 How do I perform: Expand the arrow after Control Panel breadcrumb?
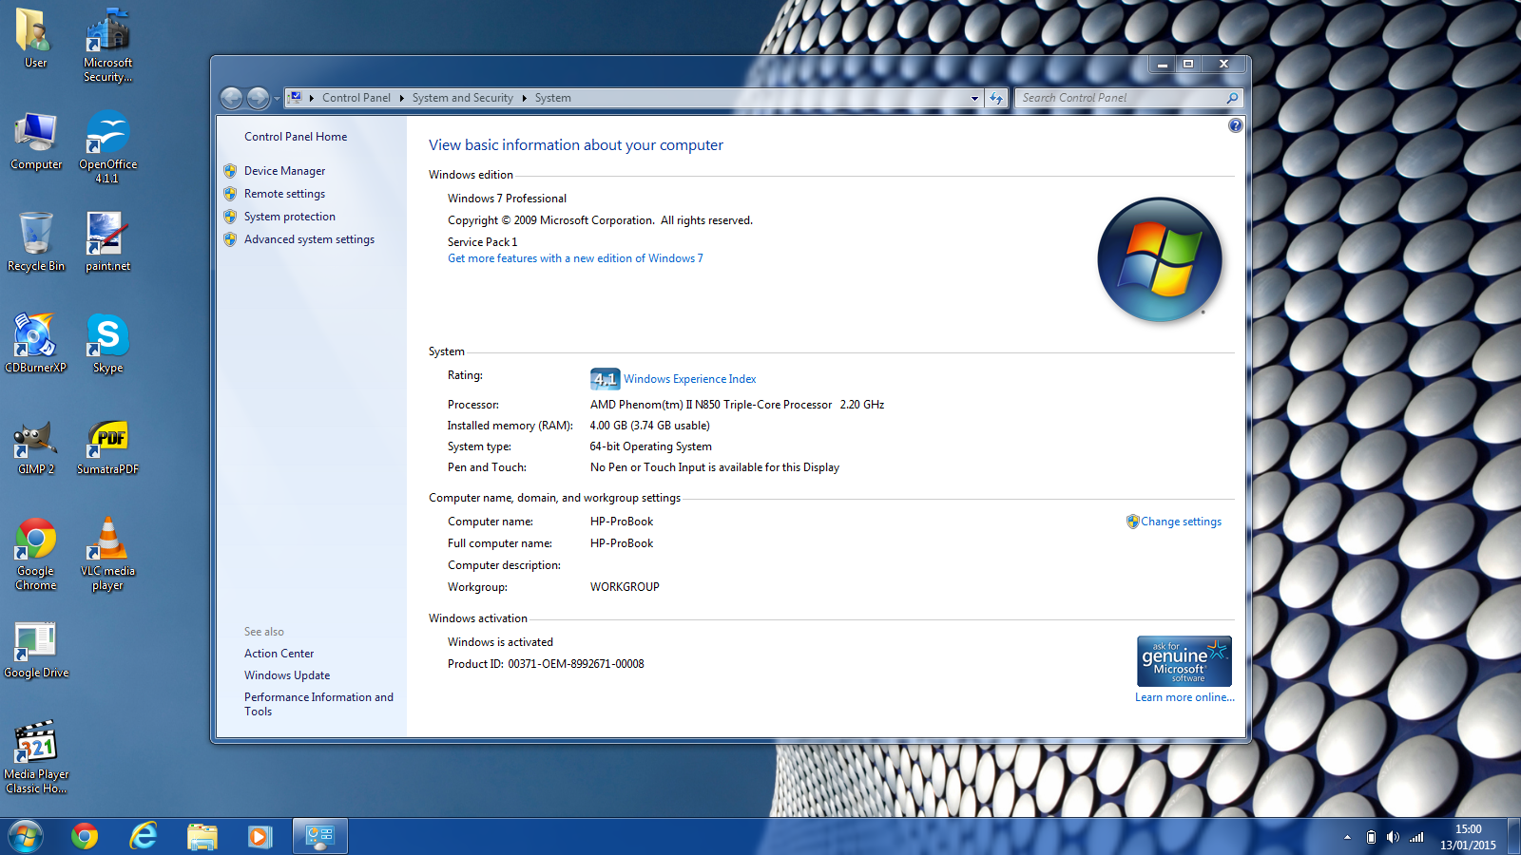tap(401, 98)
